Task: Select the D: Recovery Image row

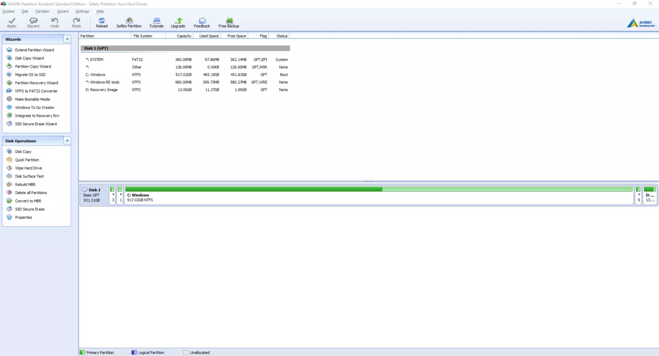Action: [186, 90]
